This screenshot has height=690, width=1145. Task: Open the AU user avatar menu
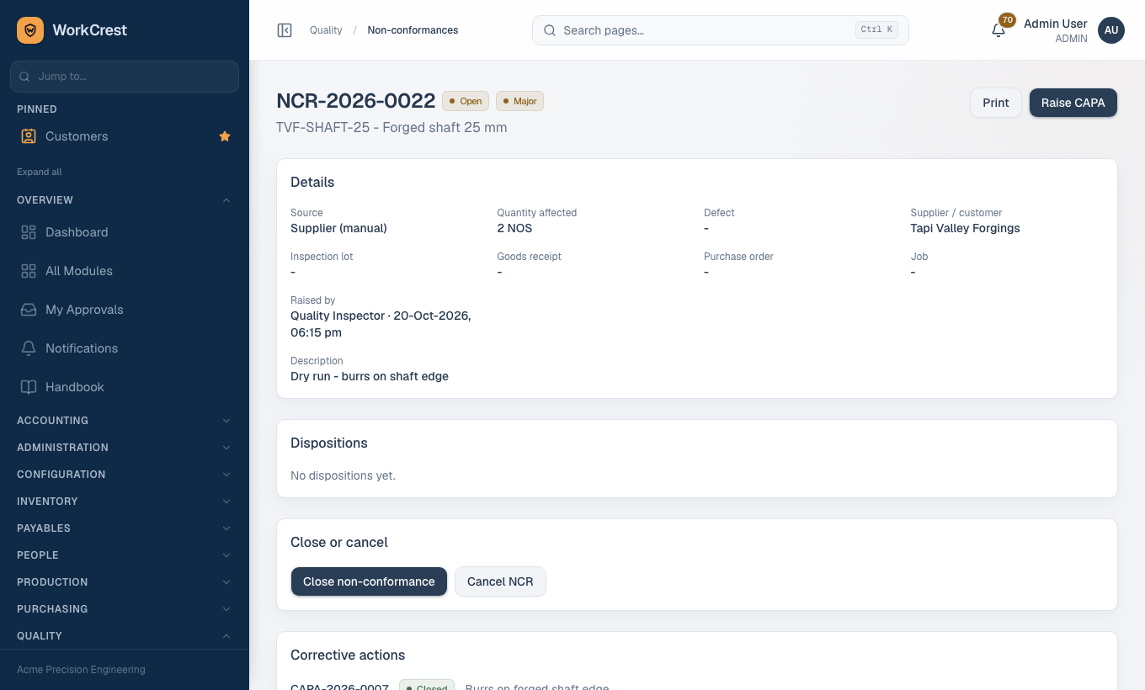coord(1111,30)
